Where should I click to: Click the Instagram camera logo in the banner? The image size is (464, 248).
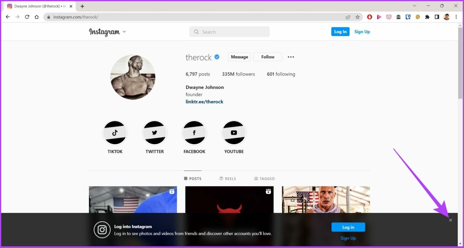[102, 230]
